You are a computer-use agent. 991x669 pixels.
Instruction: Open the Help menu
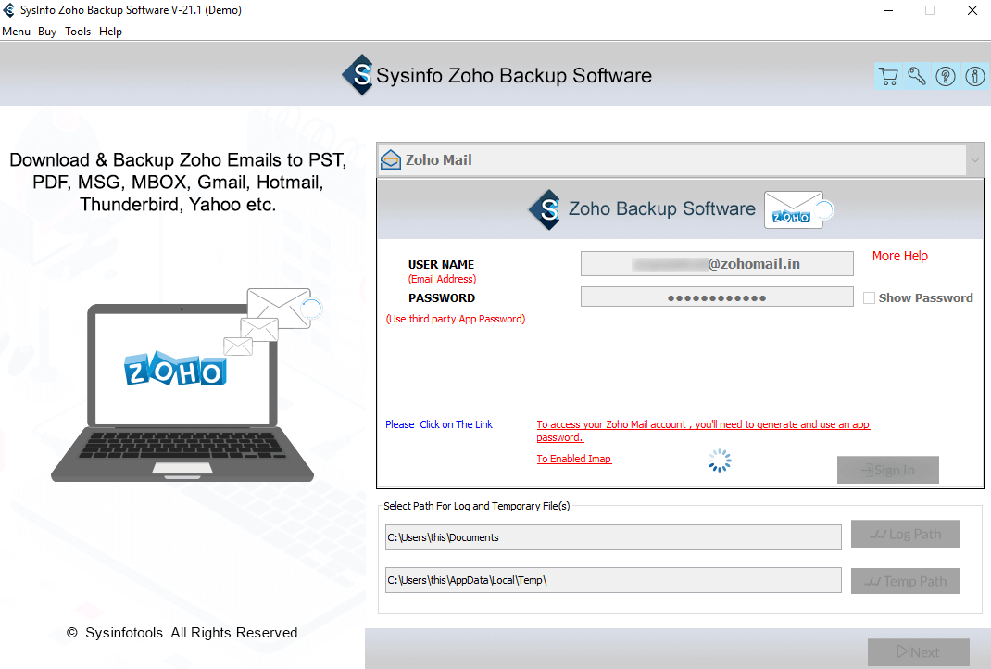[x=110, y=31]
